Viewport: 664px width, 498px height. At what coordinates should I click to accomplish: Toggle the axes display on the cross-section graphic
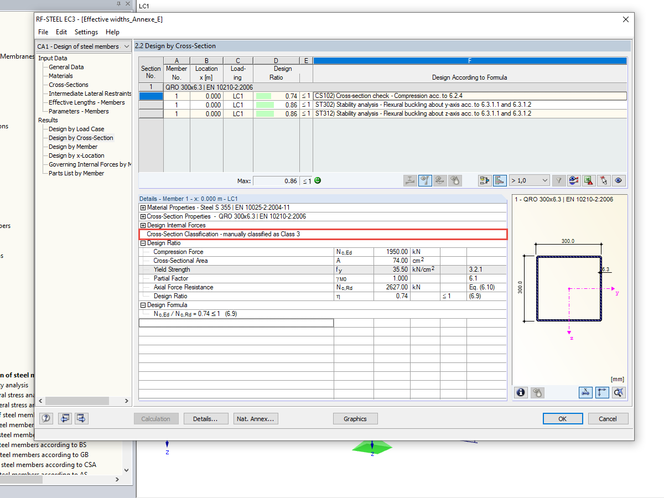602,392
